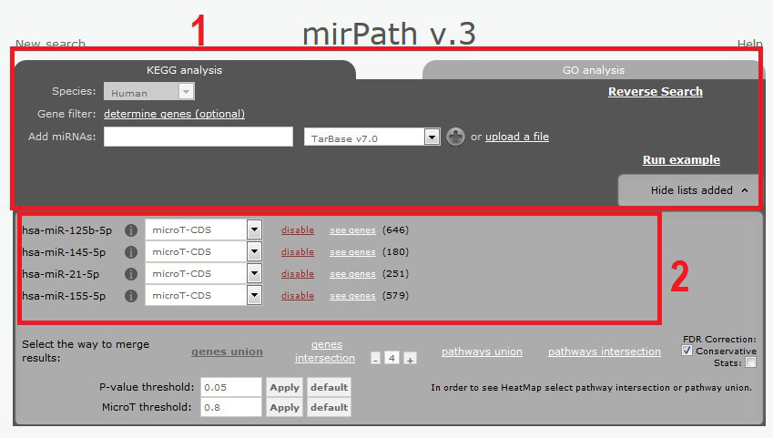Open the TarBase v7.0 database dropdown
The width and height of the screenshot is (773, 438).
(432, 137)
